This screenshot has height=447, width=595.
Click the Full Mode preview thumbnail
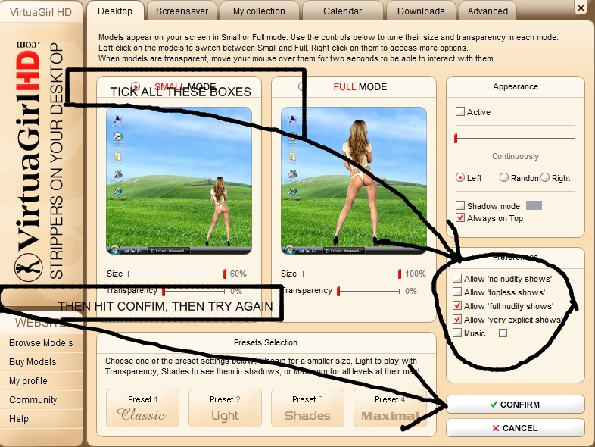(354, 181)
